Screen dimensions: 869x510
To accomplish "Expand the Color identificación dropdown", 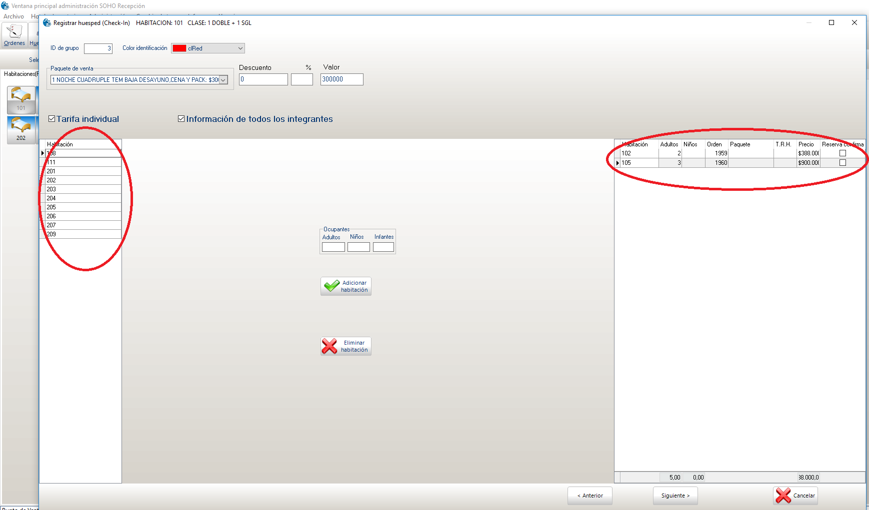I will (240, 48).
